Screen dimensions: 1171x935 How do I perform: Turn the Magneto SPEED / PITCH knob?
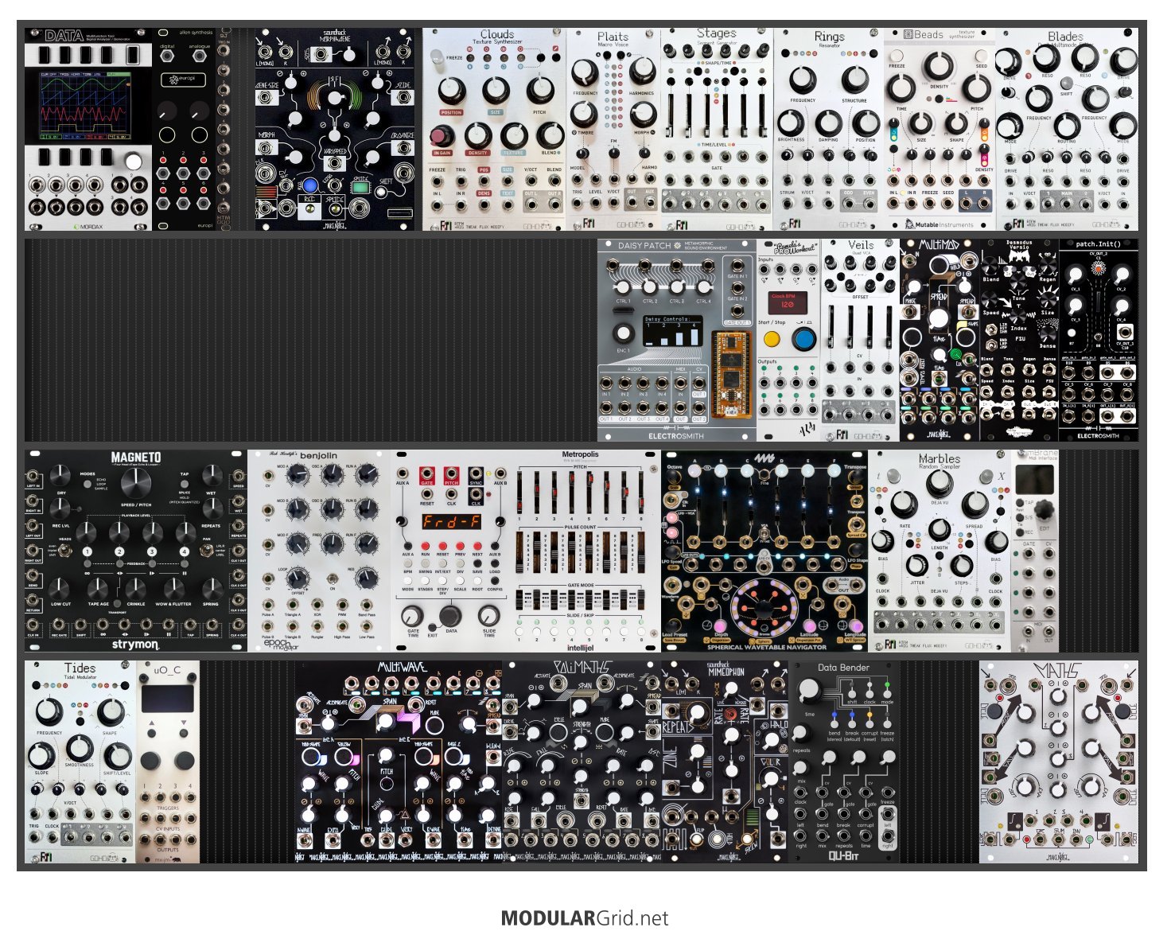coord(135,483)
